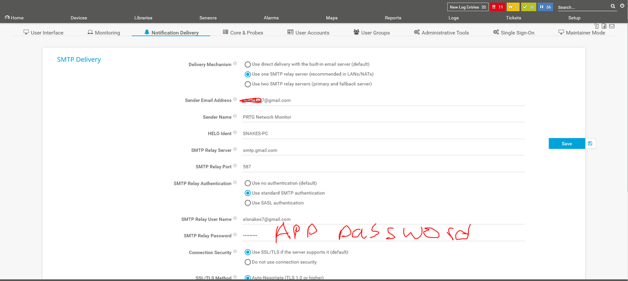This screenshot has width=628, height=281.
Task: Switch to the Administrative Tools tab
Action: (x=441, y=32)
